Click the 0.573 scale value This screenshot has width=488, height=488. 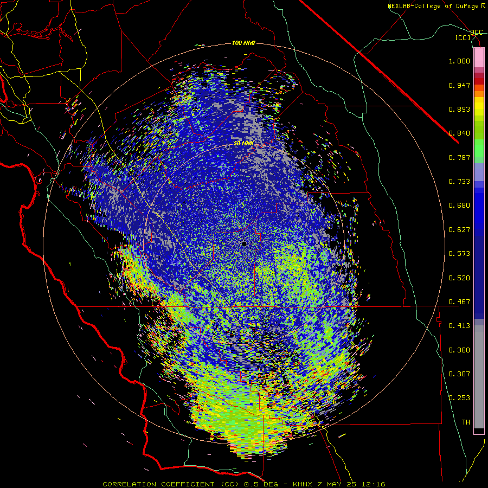coord(459,254)
